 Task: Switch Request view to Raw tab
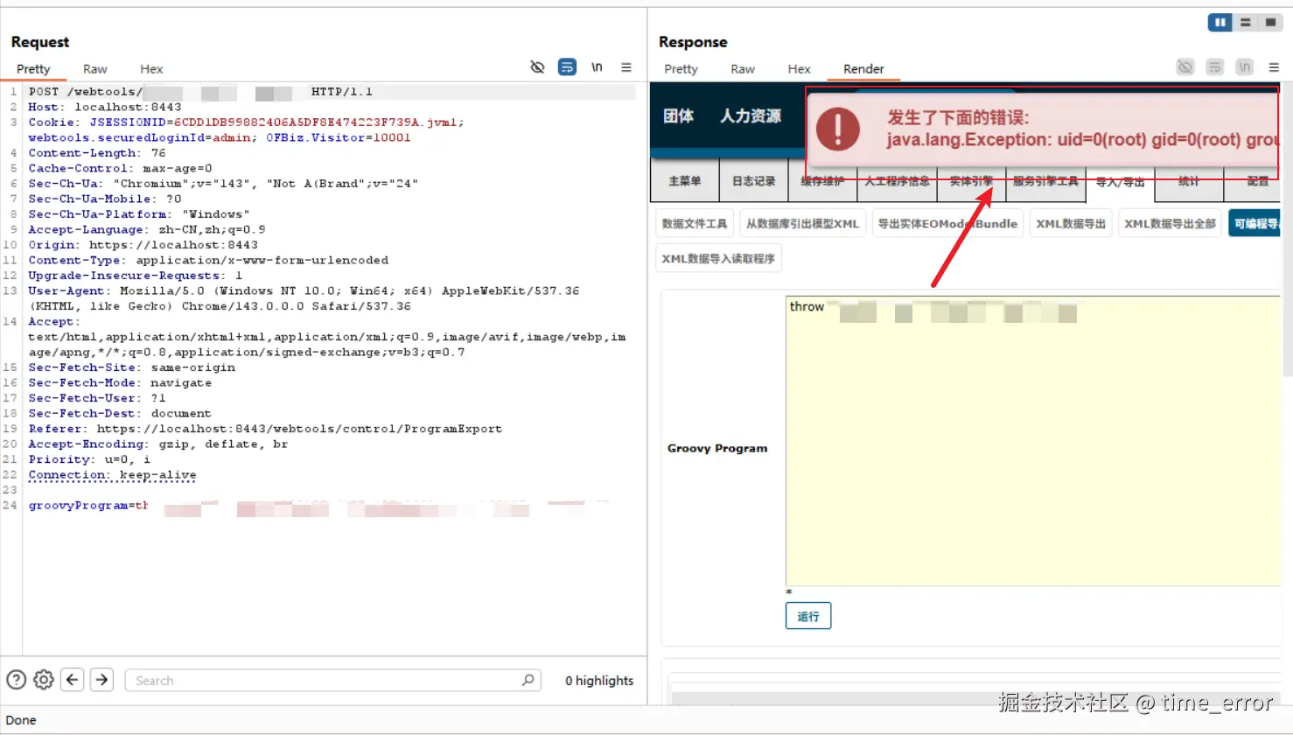95,69
